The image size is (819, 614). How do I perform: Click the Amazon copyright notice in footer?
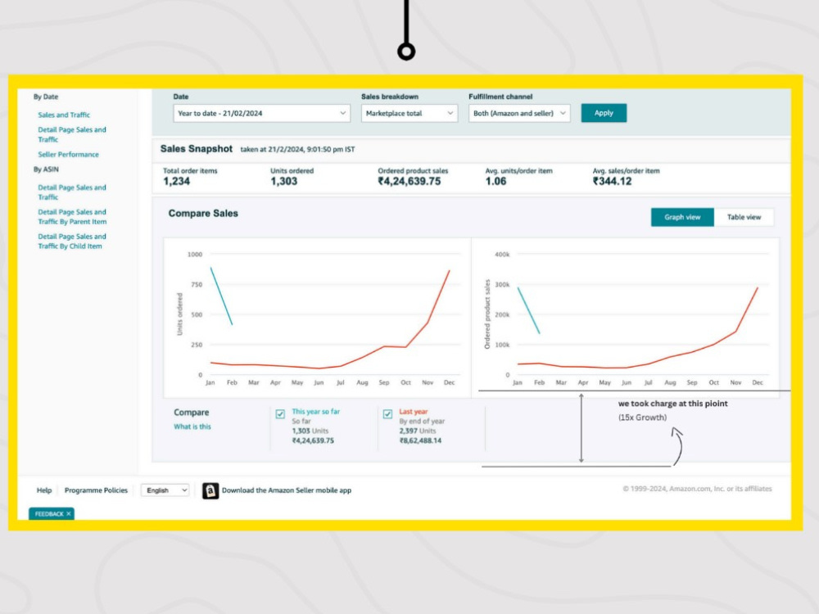point(697,489)
